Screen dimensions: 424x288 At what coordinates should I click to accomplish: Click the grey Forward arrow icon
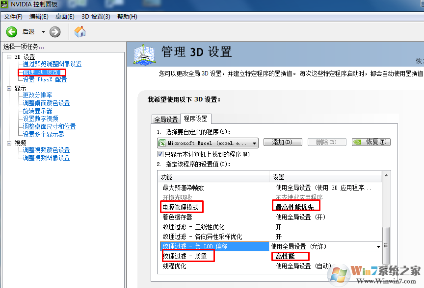click(55, 32)
